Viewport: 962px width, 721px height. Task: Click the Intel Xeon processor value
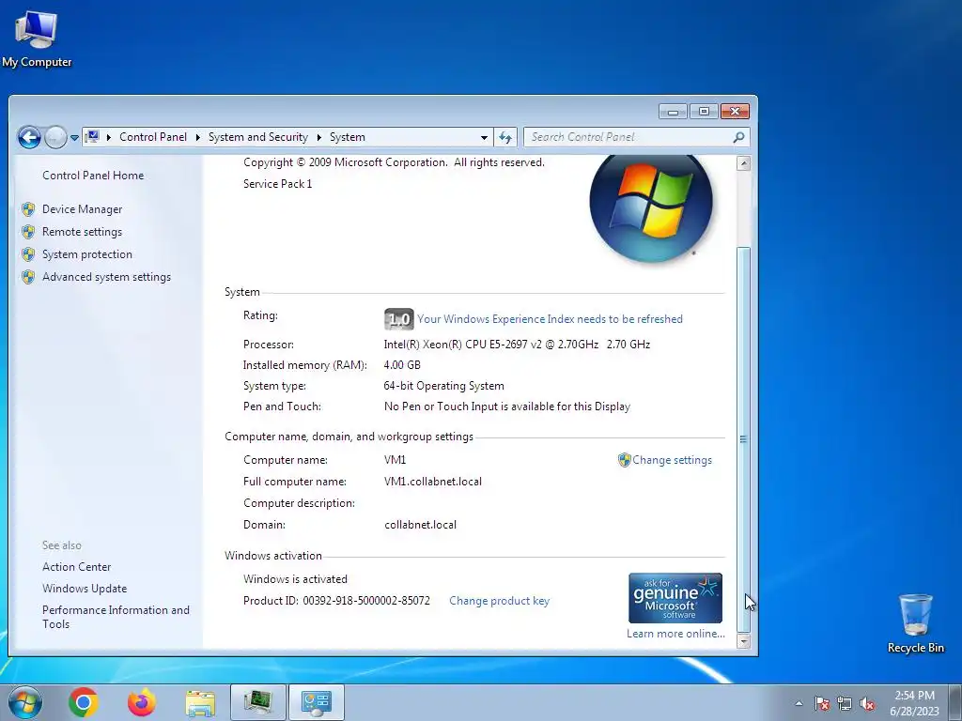pos(518,345)
